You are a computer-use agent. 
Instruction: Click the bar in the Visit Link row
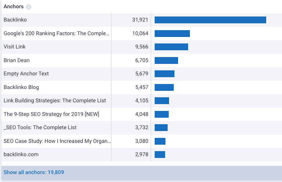pos(171,47)
